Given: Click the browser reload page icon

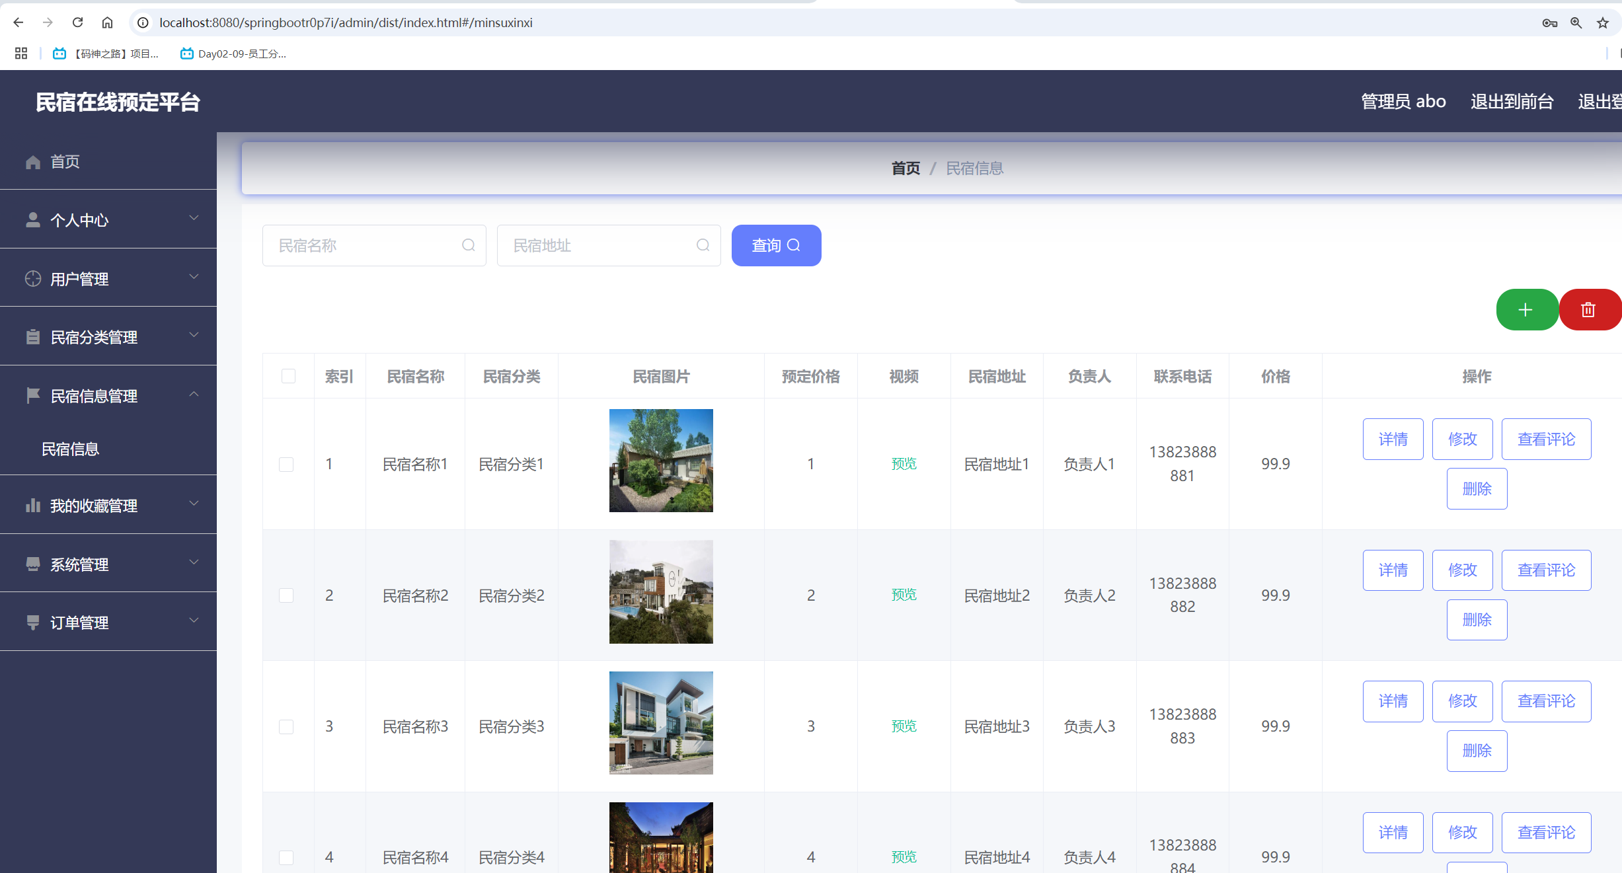Looking at the screenshot, I should click(77, 22).
